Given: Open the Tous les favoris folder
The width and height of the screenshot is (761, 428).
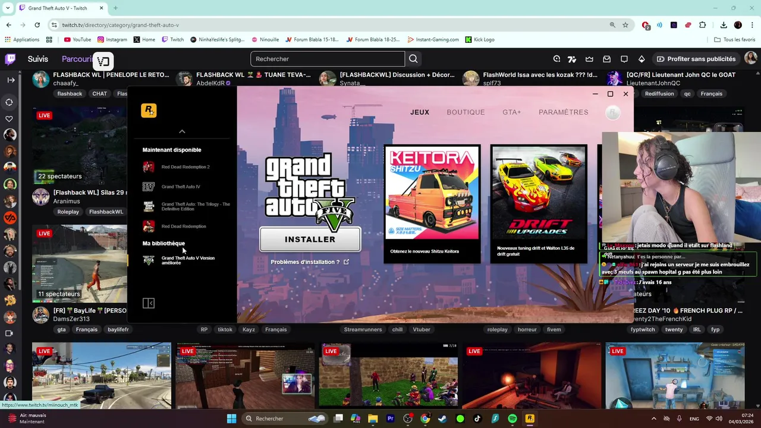Looking at the screenshot, I should (735, 40).
